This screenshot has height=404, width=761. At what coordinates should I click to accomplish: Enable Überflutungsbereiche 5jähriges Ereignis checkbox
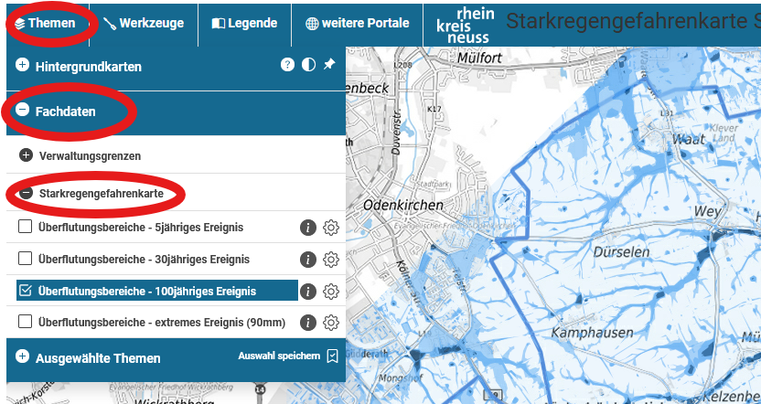pyautogui.click(x=26, y=227)
